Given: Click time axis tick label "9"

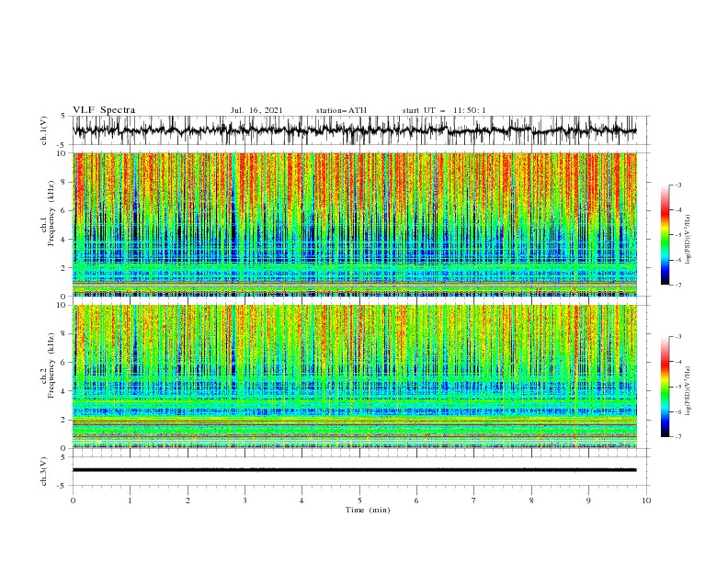Looking at the screenshot, I should [588, 500].
